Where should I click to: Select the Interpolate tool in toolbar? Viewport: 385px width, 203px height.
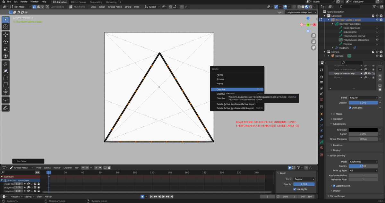[x=6, y=100]
